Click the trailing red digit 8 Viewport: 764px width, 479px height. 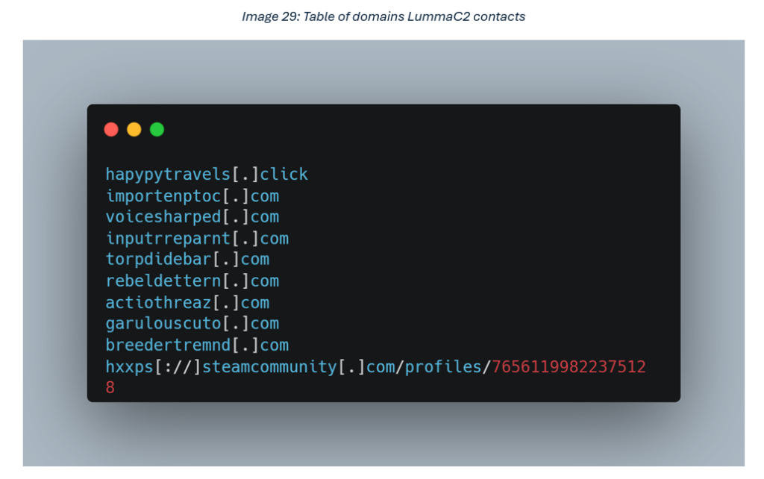click(x=110, y=388)
